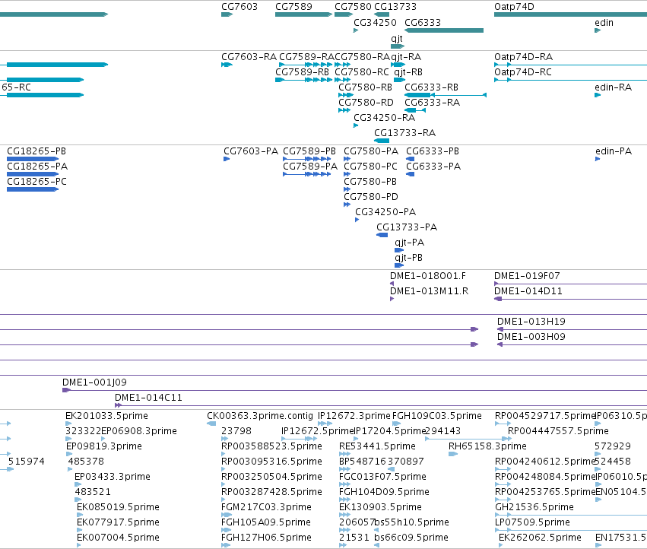647x549 pixels.
Task: Select Oatp74D-RA transcript label
Action: (523, 56)
